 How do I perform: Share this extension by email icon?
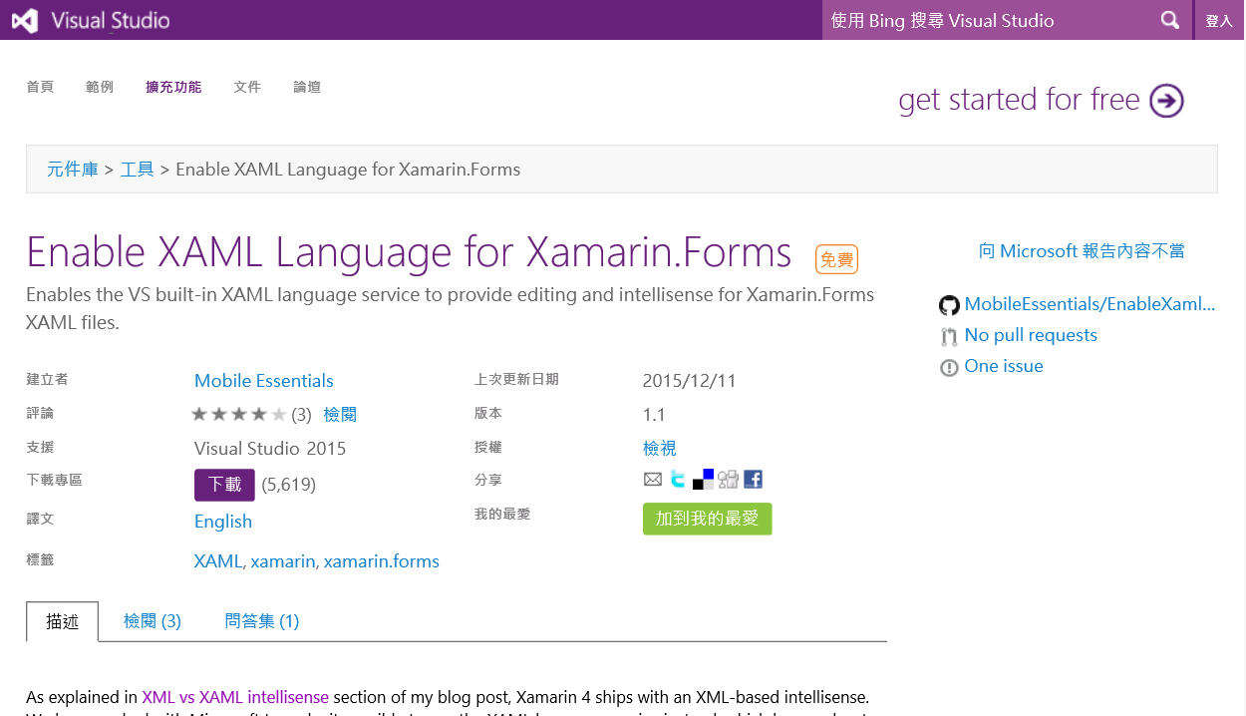pos(653,480)
